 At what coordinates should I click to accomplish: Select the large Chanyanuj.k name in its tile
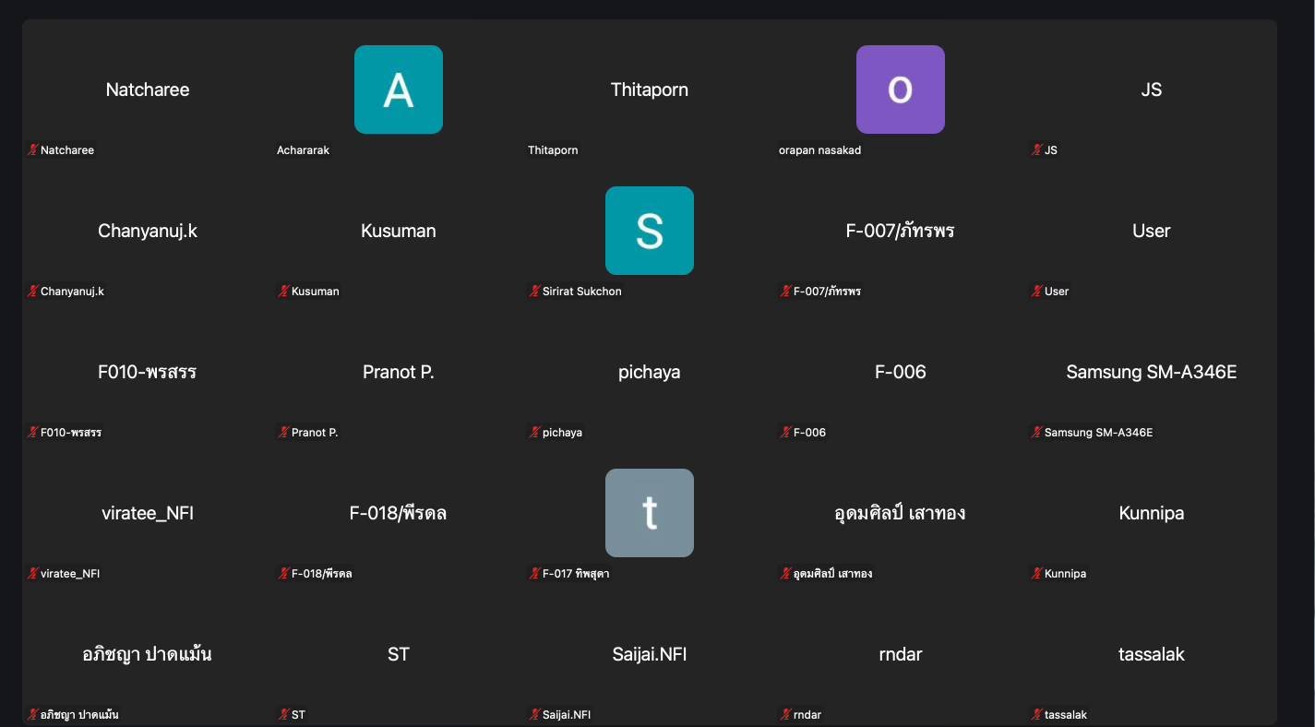coord(148,231)
